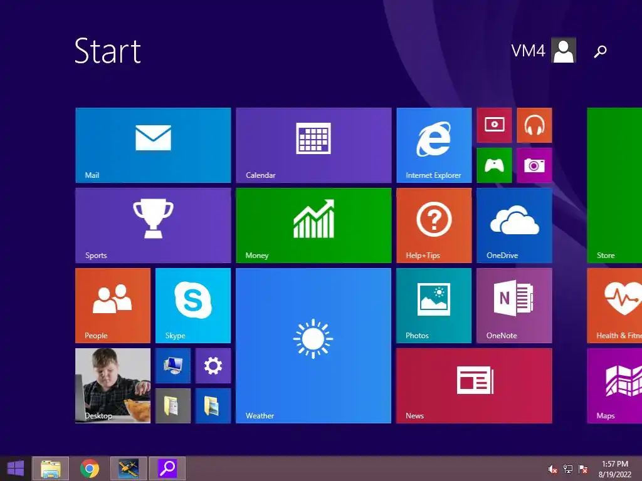The height and width of the screenshot is (481, 642).
Task: Click the search magnifier next to VM4
Action: pos(600,51)
